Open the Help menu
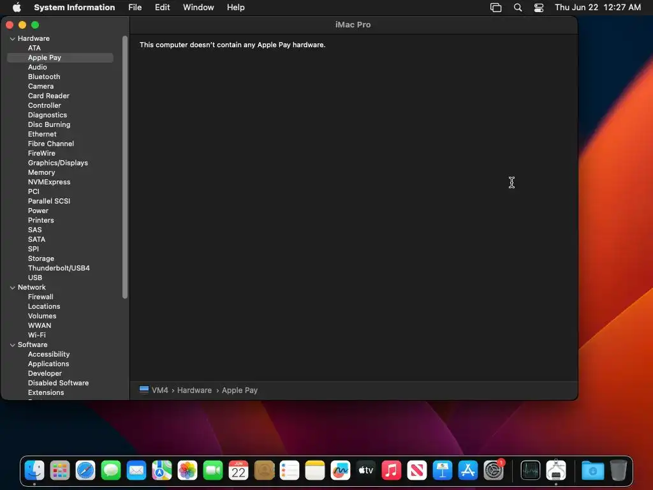The image size is (653, 490). click(x=236, y=8)
